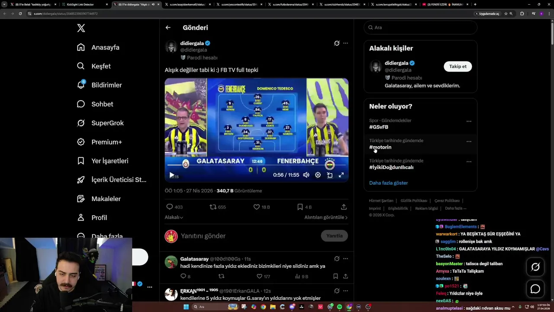Share didiergala's post
This screenshot has width=554, height=312.
(344, 207)
